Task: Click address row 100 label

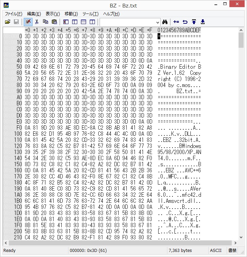Action: tap(18, 134)
